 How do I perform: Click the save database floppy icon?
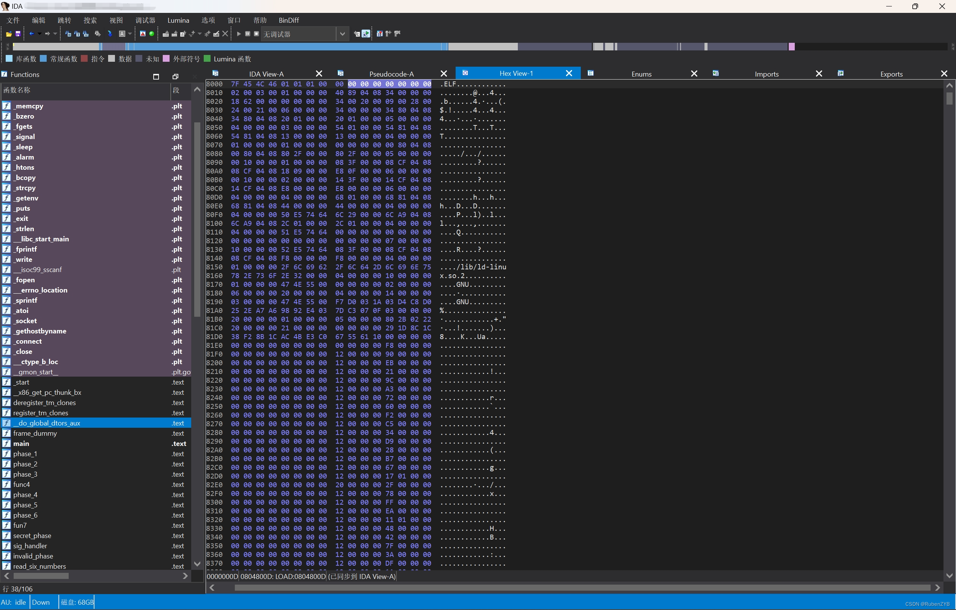[18, 34]
